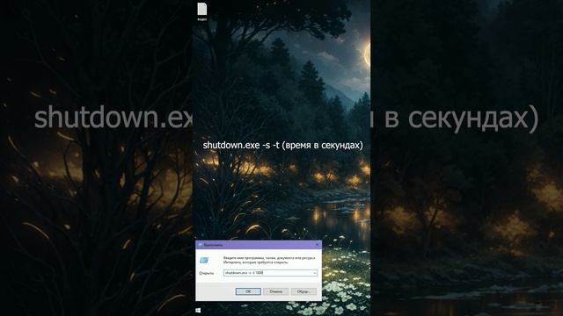The image size is (563, 316).
Task: Close the Run dialog with X
Action: click(x=317, y=245)
